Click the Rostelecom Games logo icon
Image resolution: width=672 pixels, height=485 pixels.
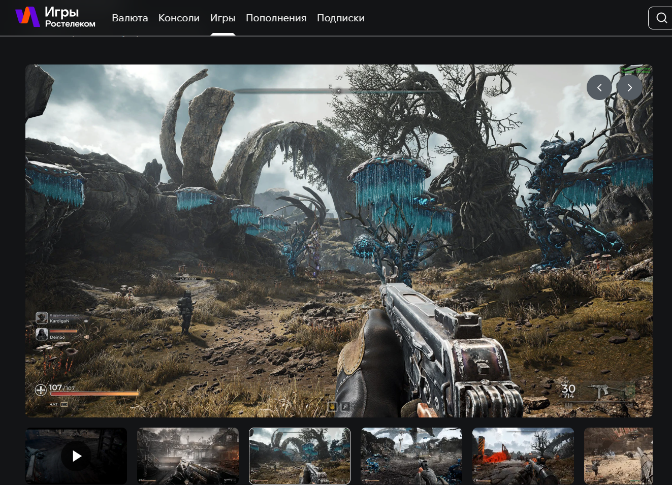[27, 17]
